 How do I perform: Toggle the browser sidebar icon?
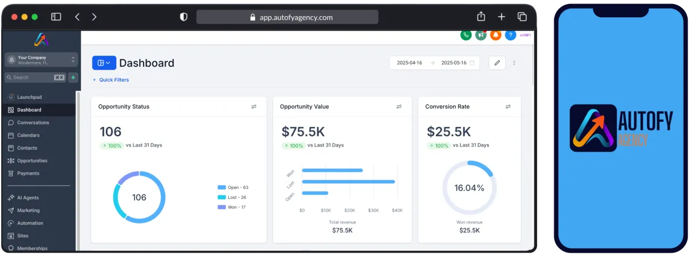tap(56, 17)
